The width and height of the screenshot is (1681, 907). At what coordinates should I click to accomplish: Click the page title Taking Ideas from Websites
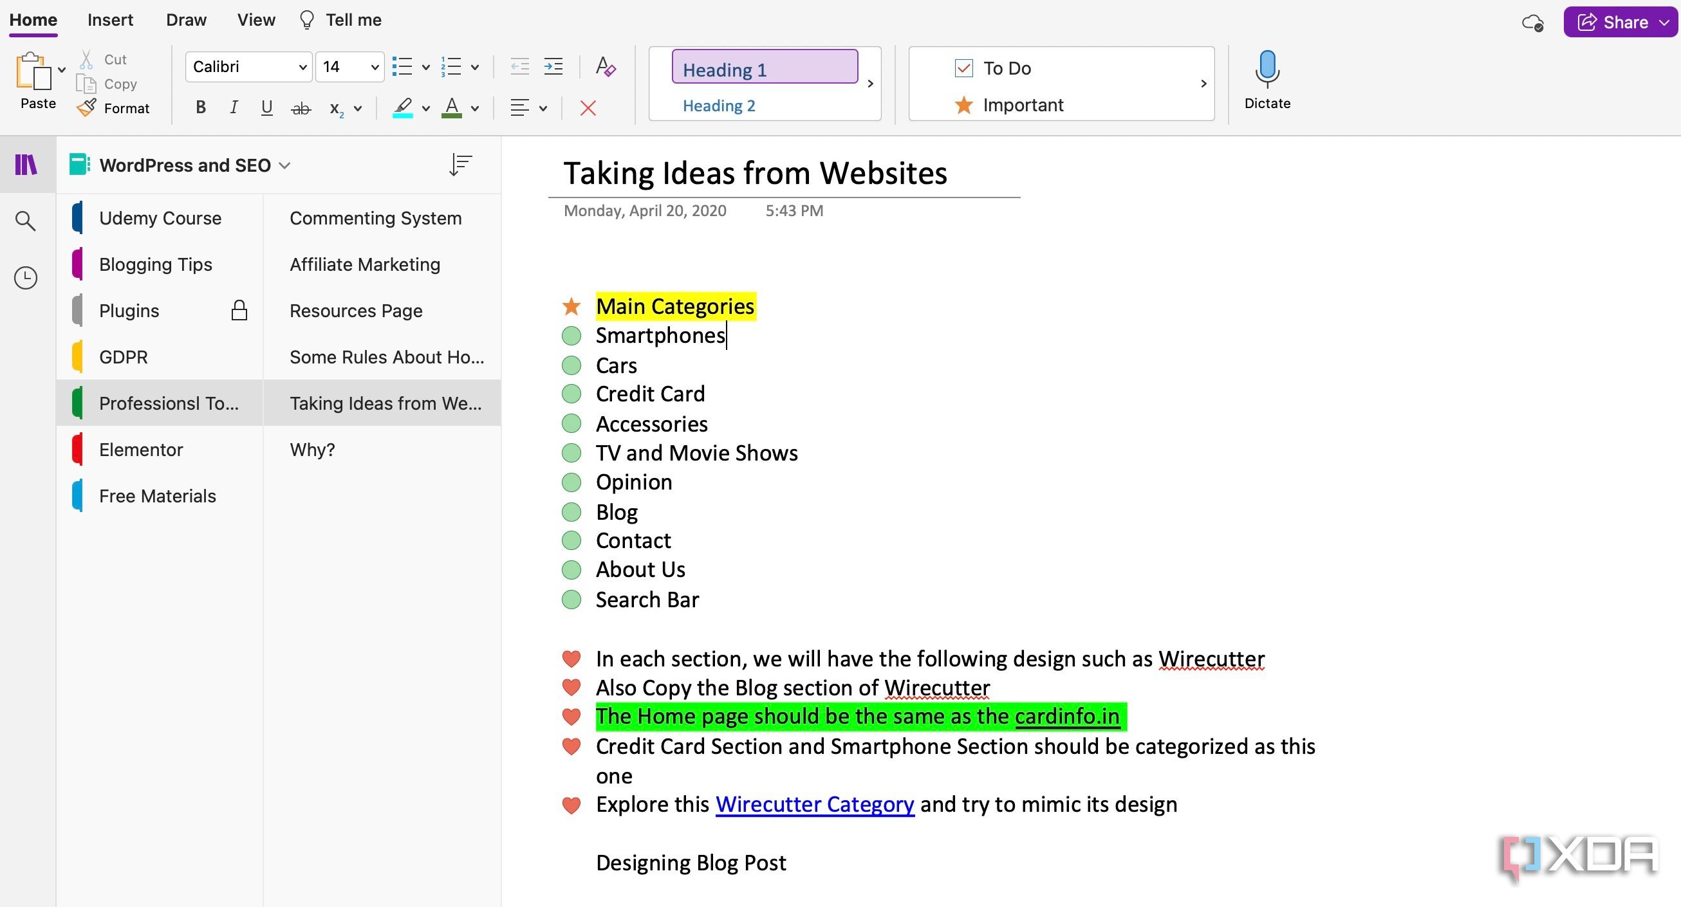755,173
